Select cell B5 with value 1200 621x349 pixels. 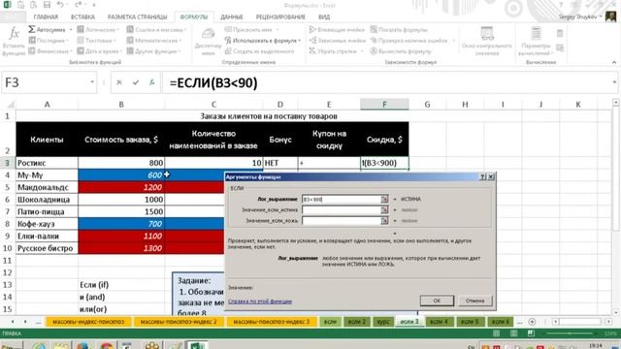point(121,187)
